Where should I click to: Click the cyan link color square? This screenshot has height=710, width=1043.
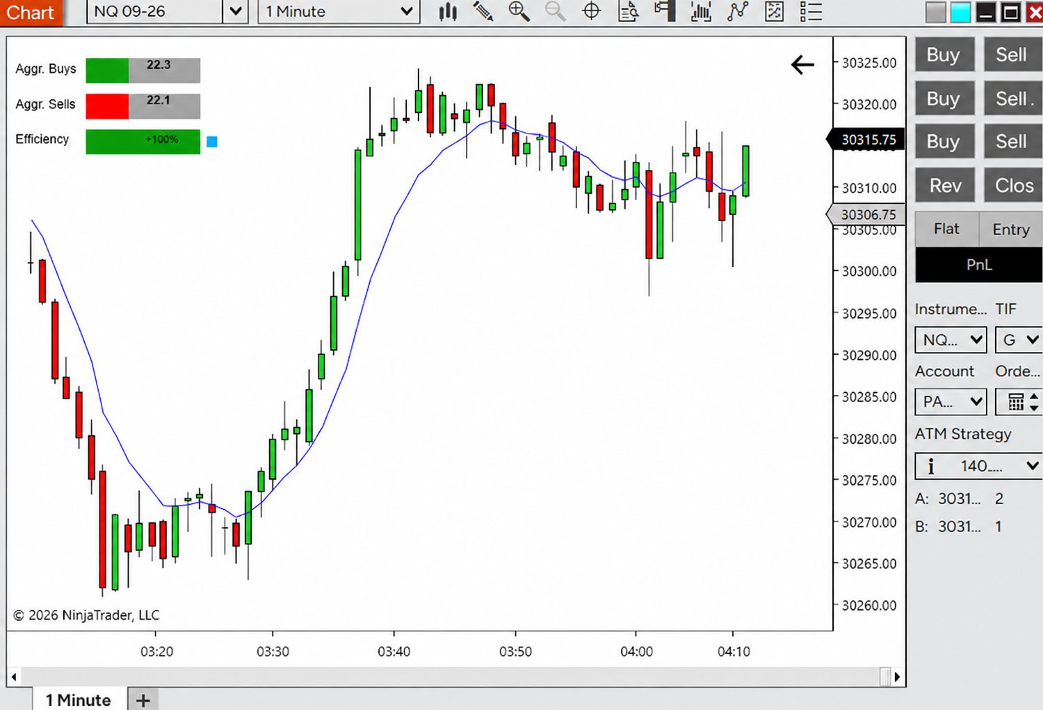(960, 12)
